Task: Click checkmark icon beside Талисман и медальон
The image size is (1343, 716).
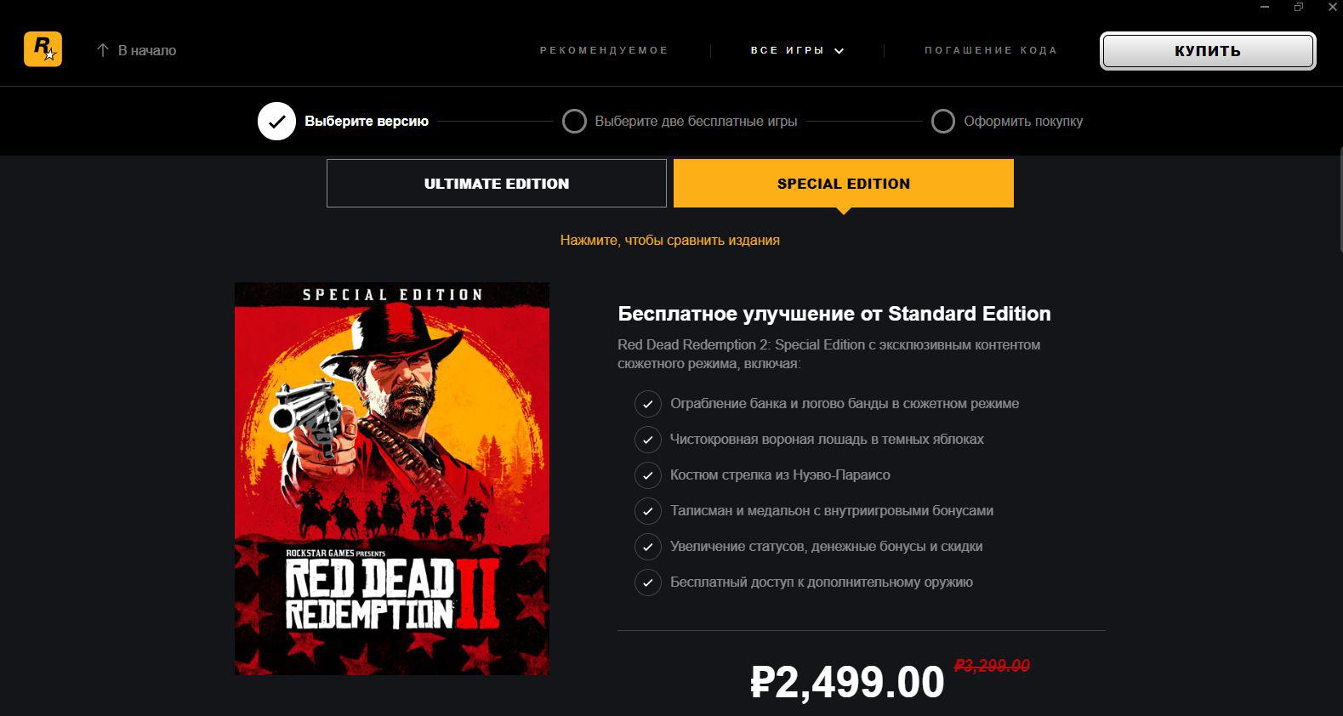Action: pyautogui.click(x=648, y=511)
